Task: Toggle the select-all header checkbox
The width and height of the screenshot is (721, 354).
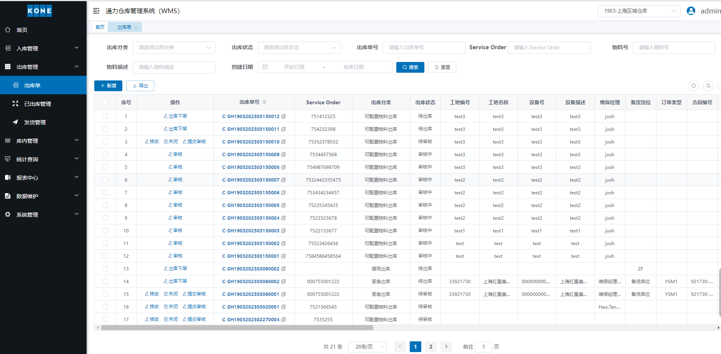Action: (105, 102)
